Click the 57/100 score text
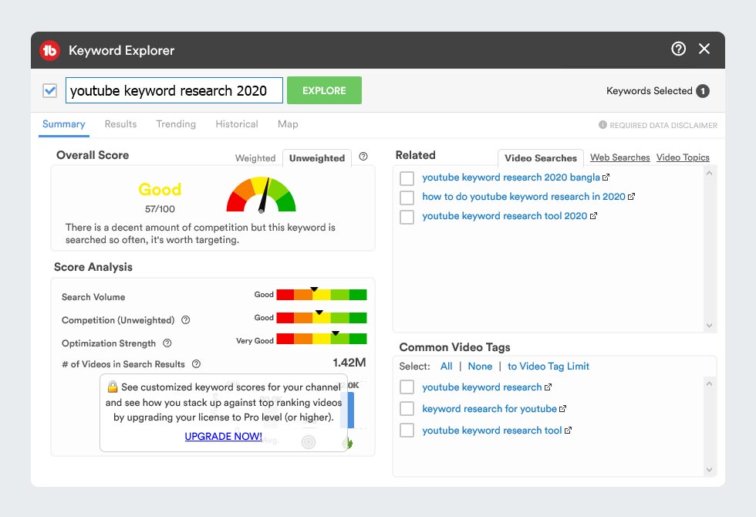 160,209
